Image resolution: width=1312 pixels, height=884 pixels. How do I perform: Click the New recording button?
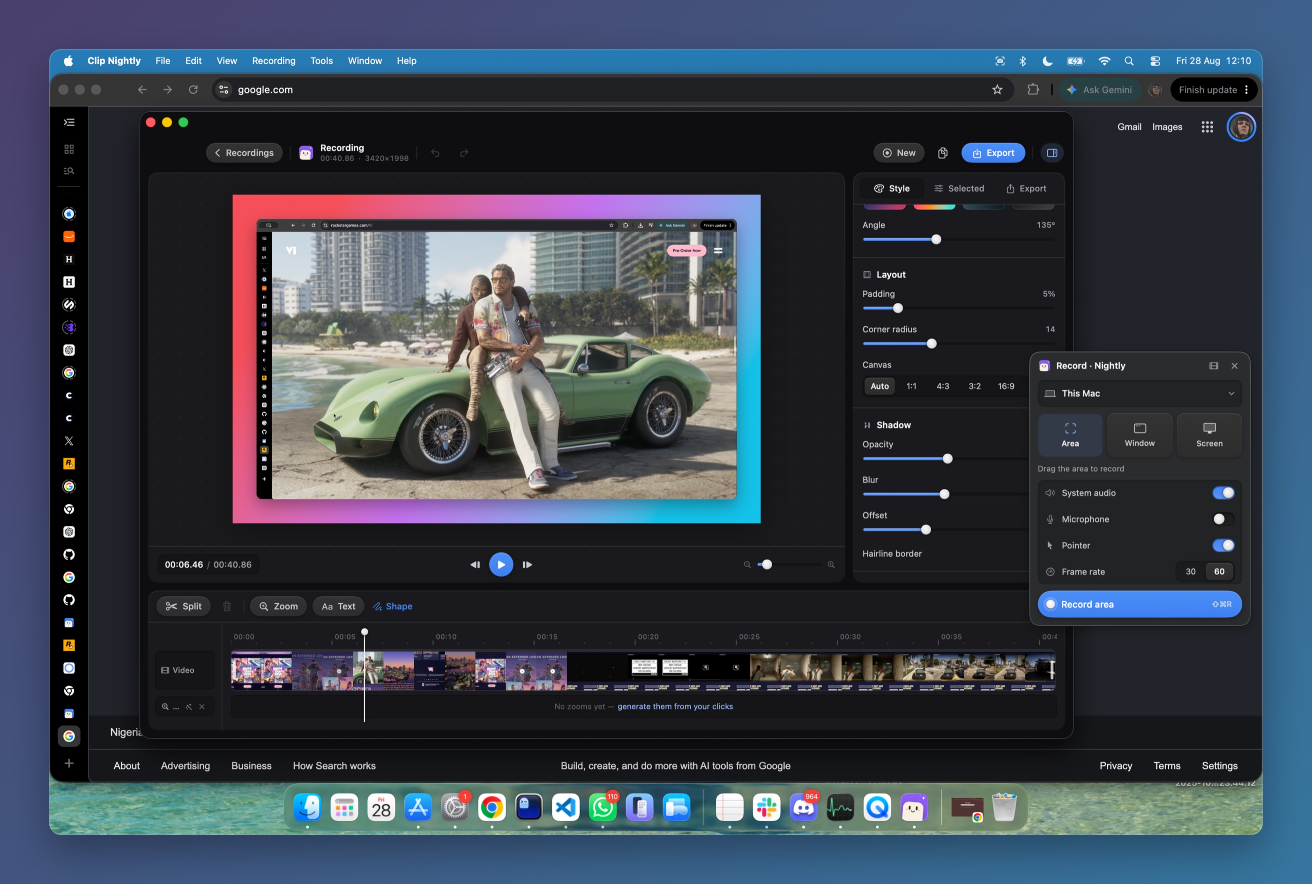click(x=899, y=153)
